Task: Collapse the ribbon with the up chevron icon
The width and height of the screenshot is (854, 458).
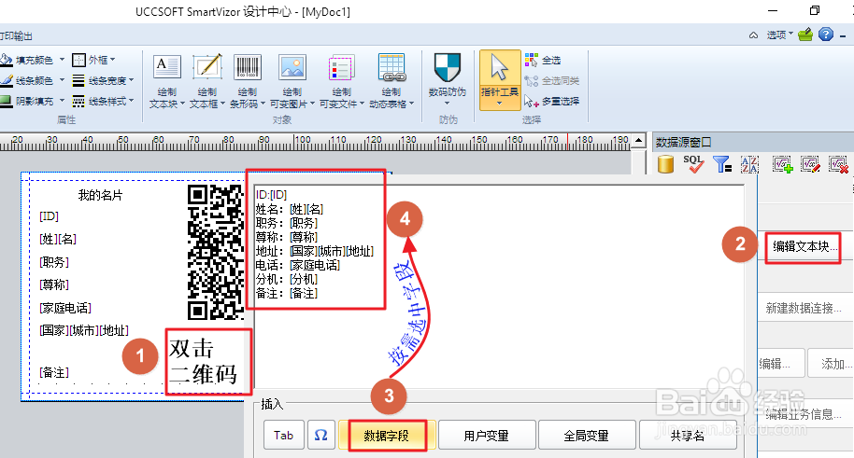Action: point(753,35)
